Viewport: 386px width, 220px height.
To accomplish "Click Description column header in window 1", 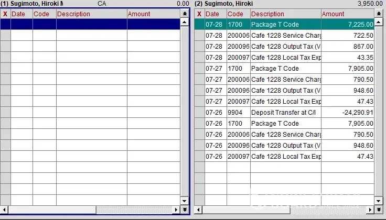I will click(x=91, y=14).
